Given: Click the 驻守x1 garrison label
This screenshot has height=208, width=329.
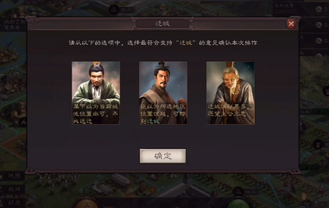Looking at the screenshot, I should point(310,167).
